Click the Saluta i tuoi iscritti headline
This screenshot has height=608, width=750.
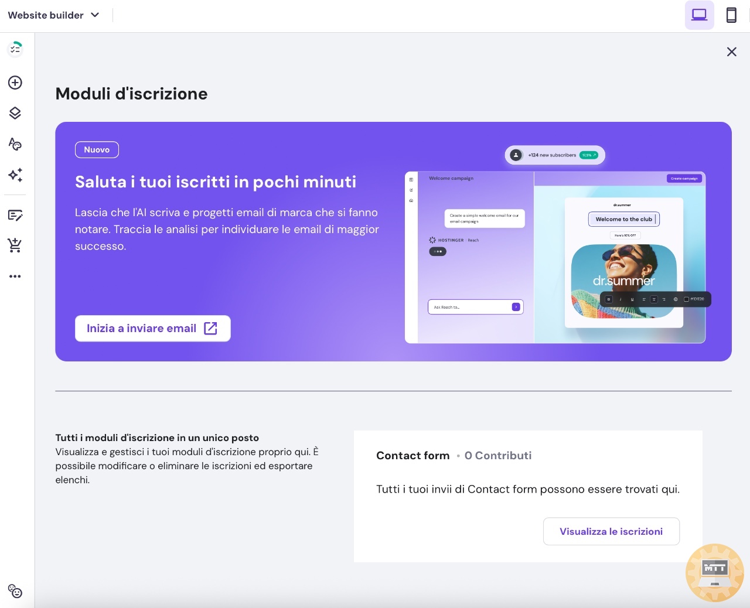click(216, 182)
